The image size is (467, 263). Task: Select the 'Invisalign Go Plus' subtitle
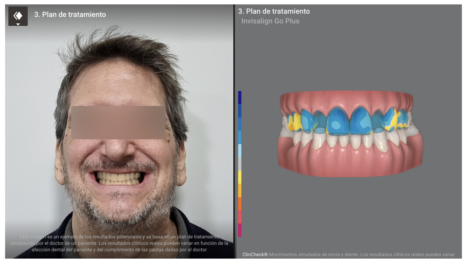[x=270, y=21]
